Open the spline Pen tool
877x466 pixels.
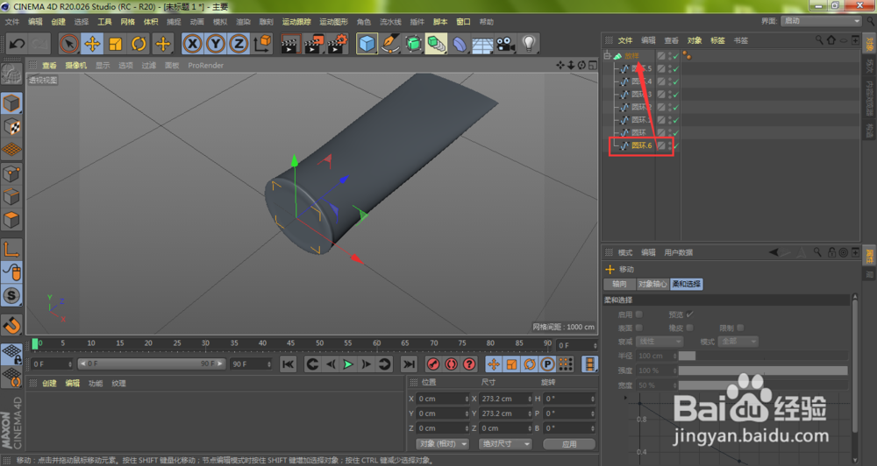point(390,43)
